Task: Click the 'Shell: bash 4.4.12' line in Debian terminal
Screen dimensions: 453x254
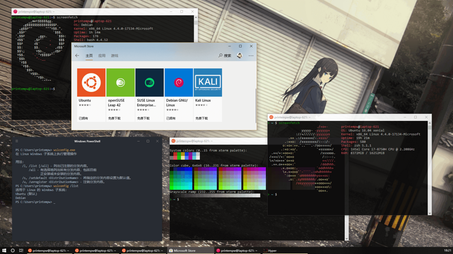Action: point(91,40)
